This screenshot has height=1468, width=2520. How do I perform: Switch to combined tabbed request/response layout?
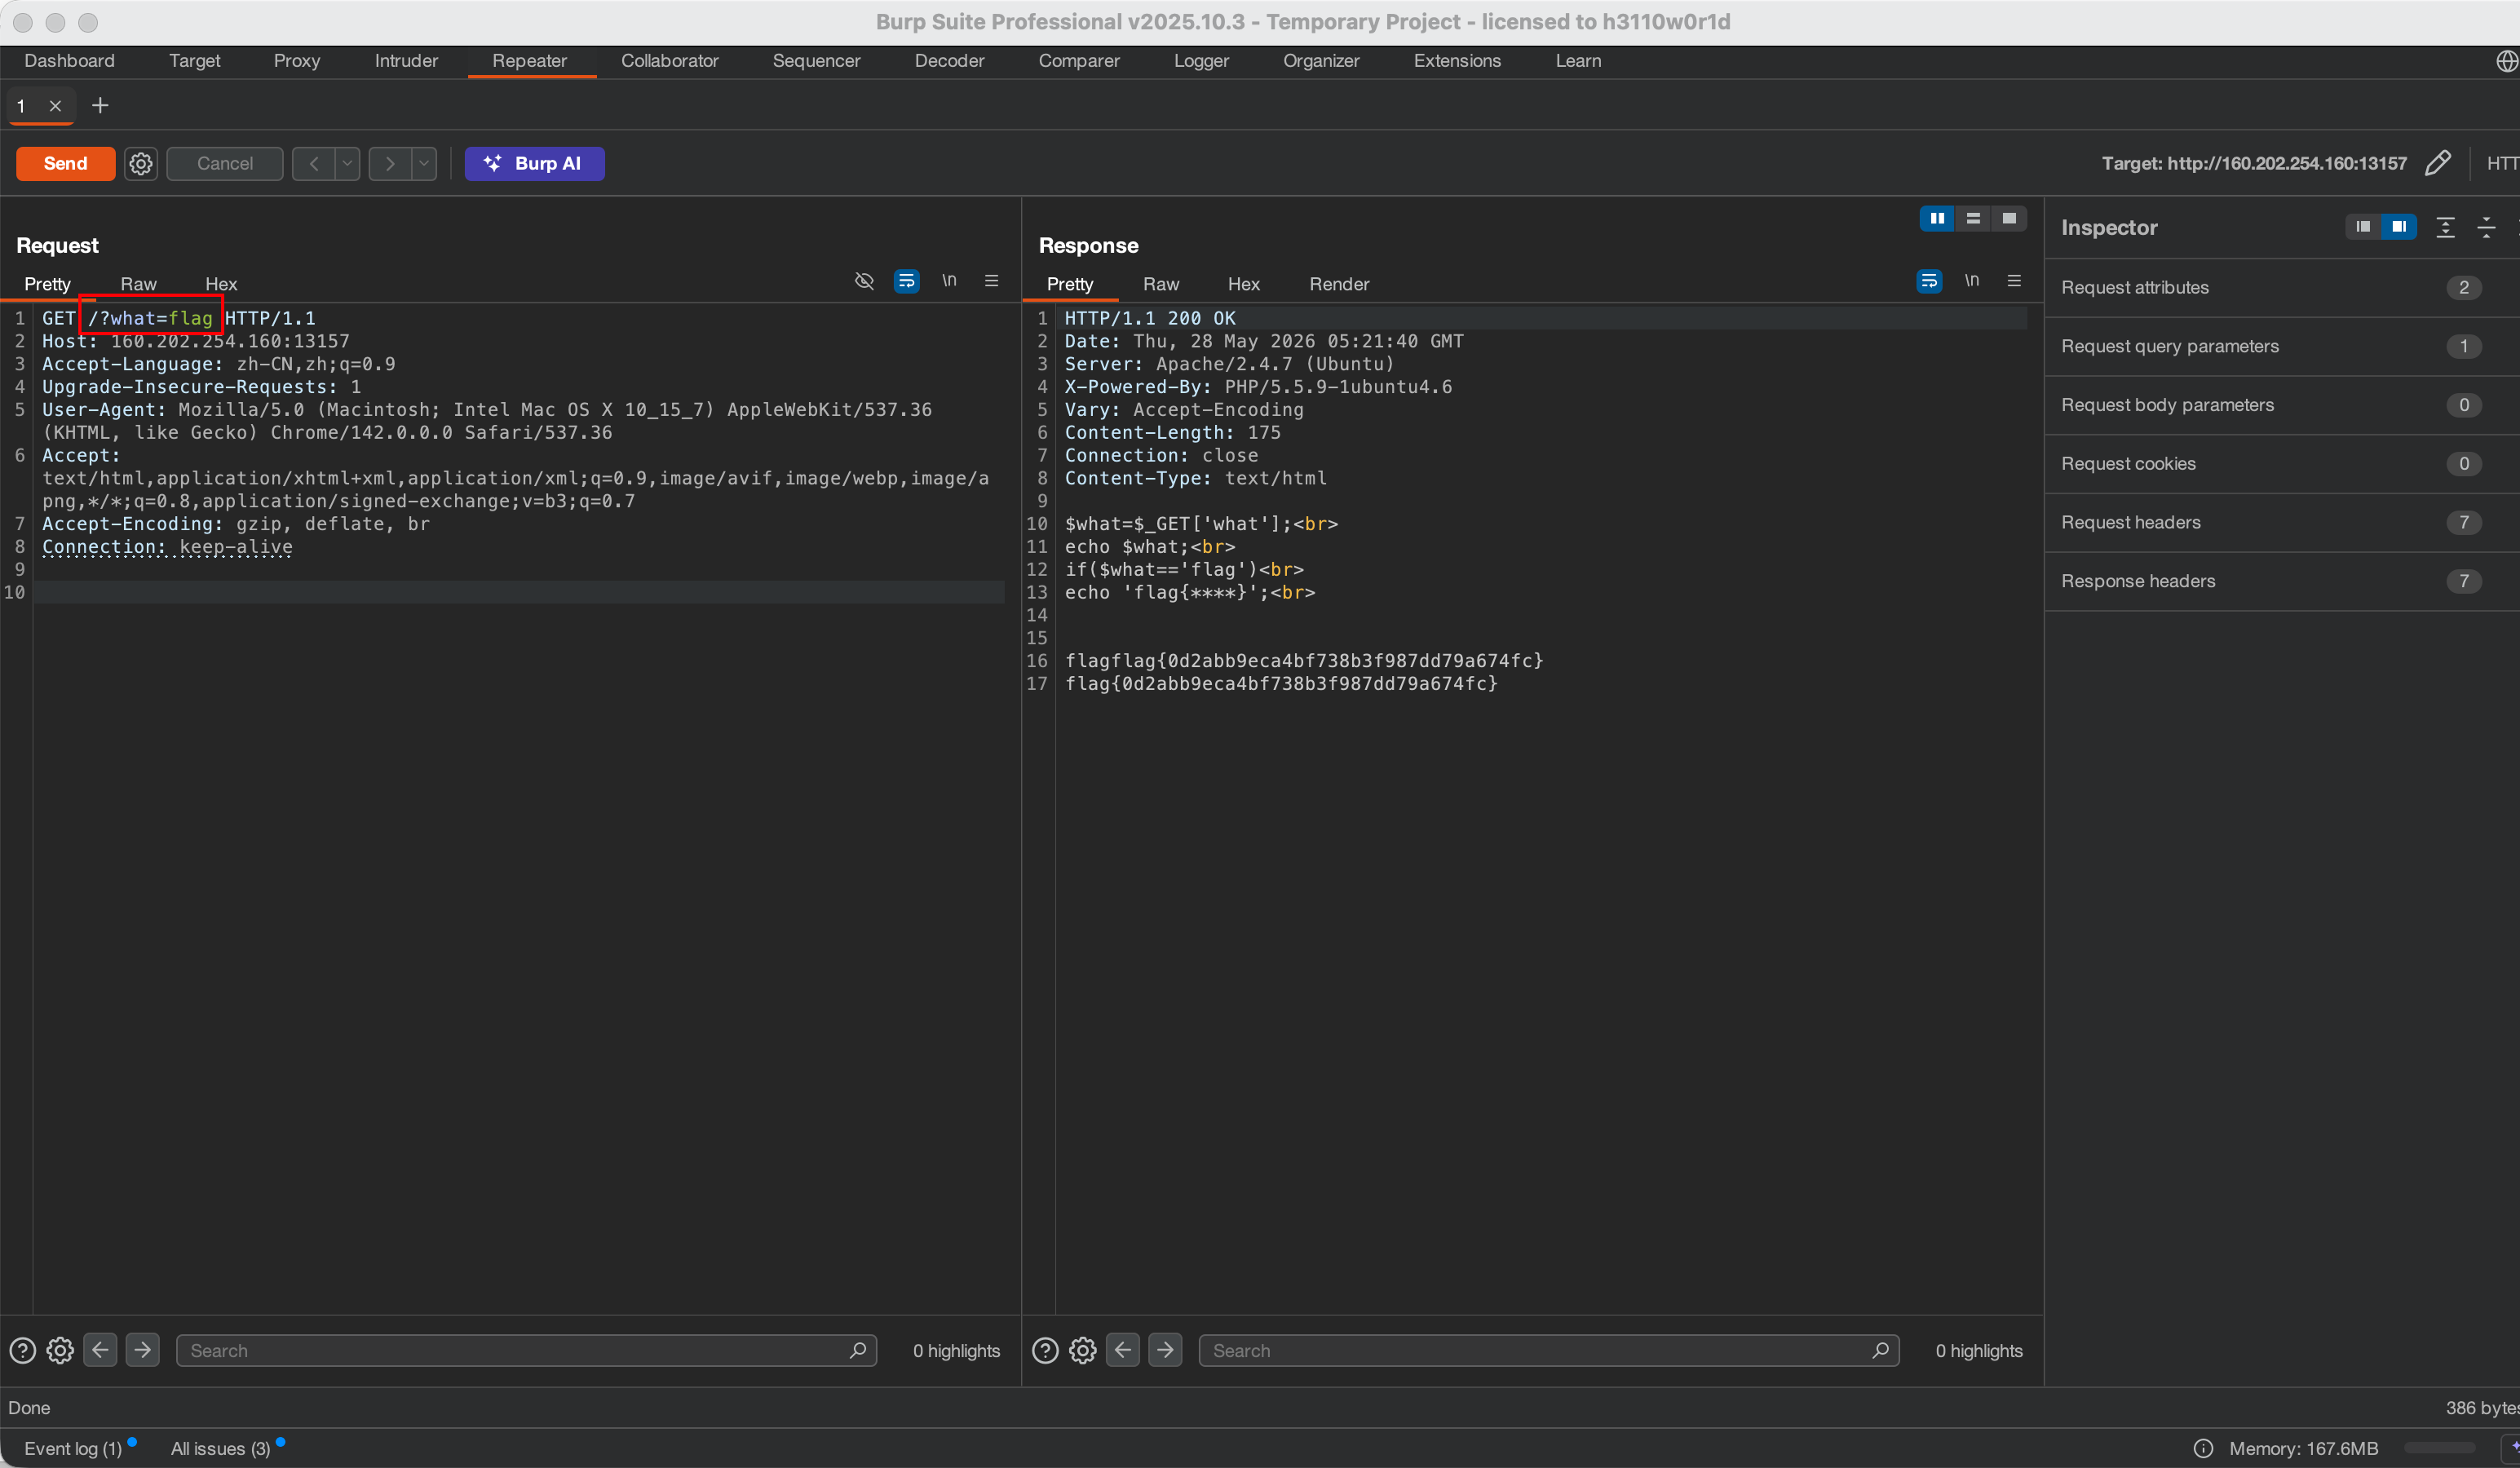click(2010, 218)
